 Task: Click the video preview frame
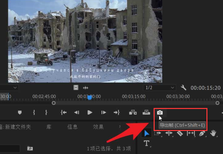click(85, 41)
